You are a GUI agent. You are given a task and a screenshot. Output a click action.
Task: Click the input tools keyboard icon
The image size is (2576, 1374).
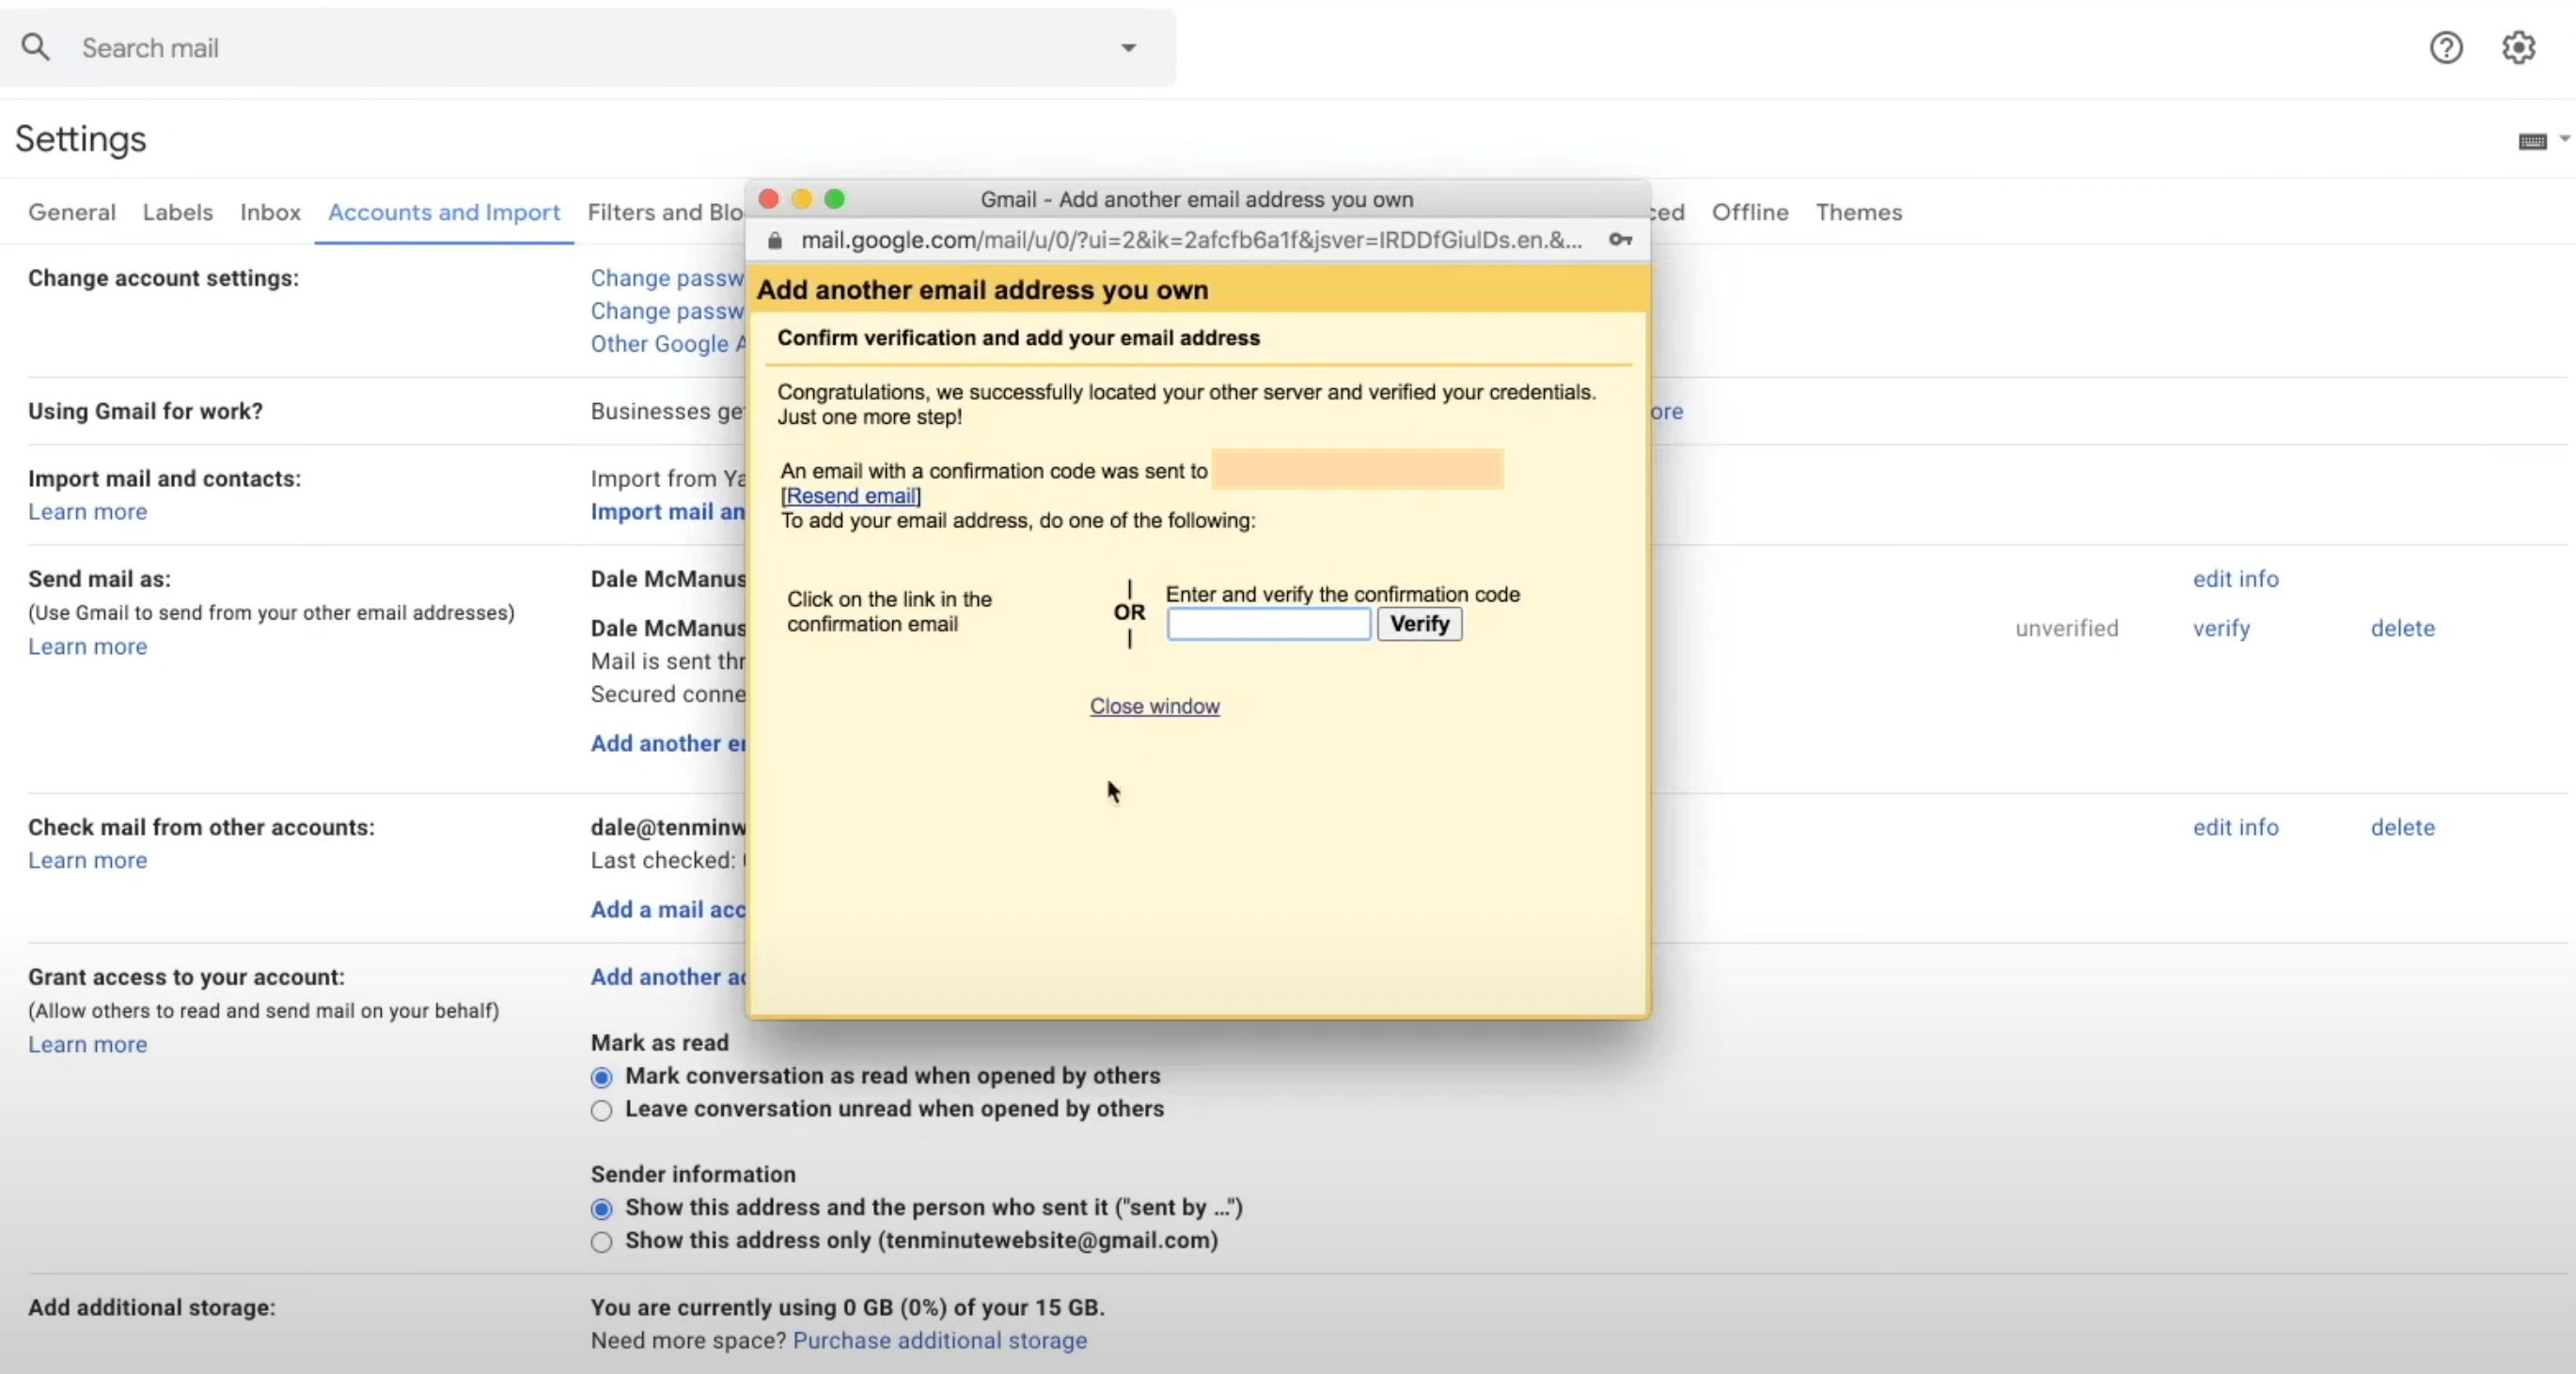coord(2532,141)
